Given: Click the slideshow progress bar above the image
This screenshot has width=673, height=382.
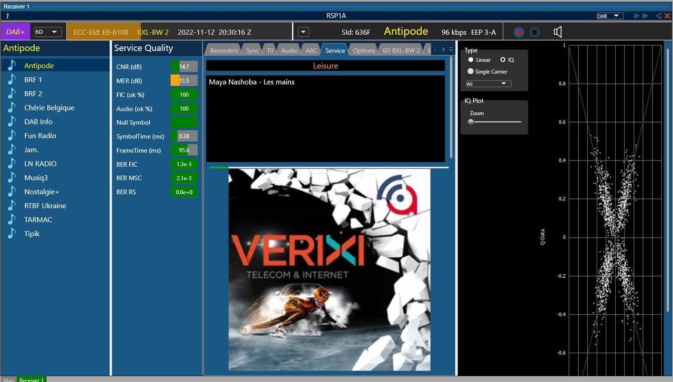Looking at the screenshot, I should [x=329, y=167].
